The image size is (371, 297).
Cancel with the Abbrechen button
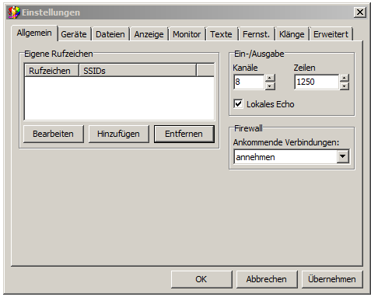267,279
